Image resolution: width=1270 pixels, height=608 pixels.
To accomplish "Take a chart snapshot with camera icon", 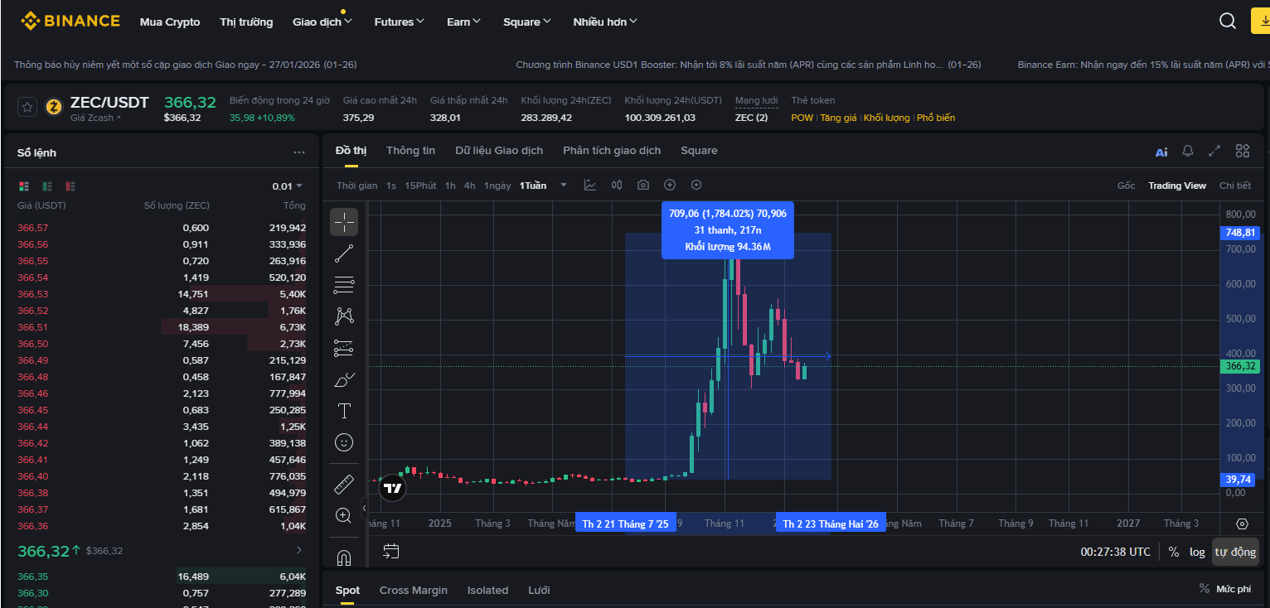I will point(643,186).
